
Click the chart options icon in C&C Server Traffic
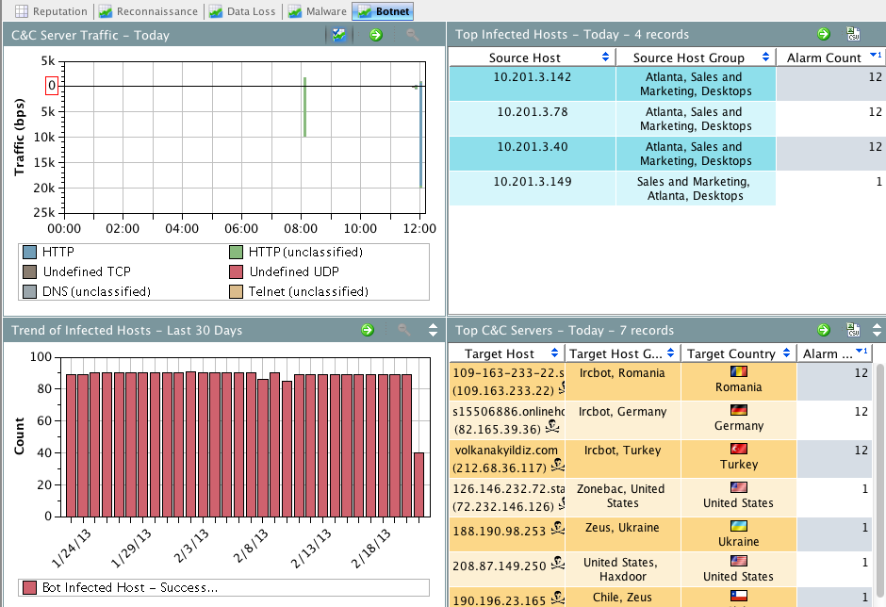click(x=339, y=35)
